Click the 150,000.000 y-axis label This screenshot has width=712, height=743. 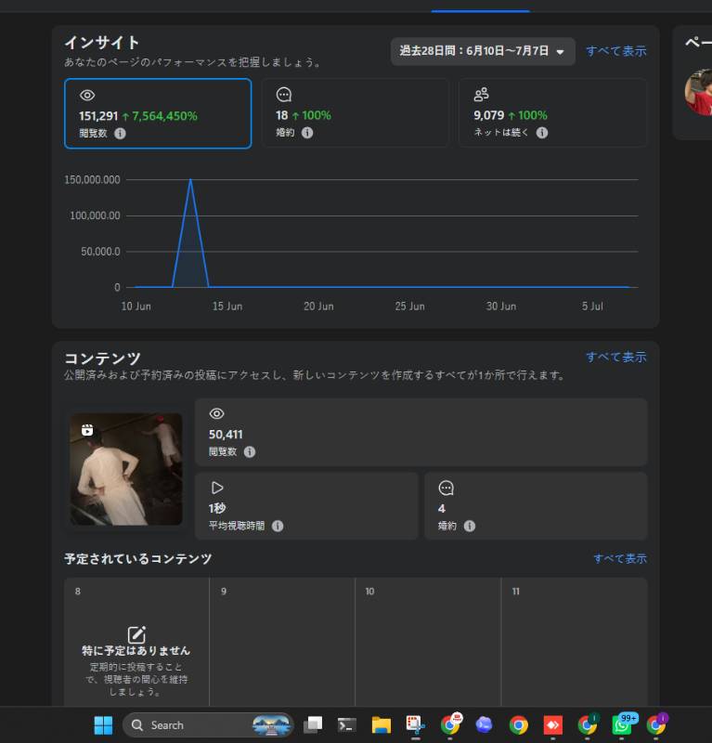tap(93, 179)
